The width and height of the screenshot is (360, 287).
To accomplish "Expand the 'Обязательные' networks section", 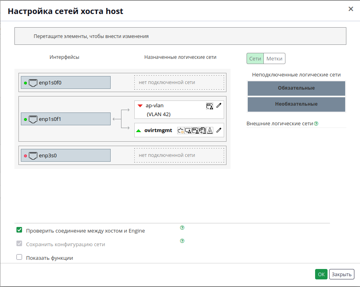I will (296, 88).
